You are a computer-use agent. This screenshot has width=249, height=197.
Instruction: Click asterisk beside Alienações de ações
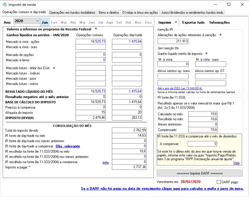click(220, 35)
